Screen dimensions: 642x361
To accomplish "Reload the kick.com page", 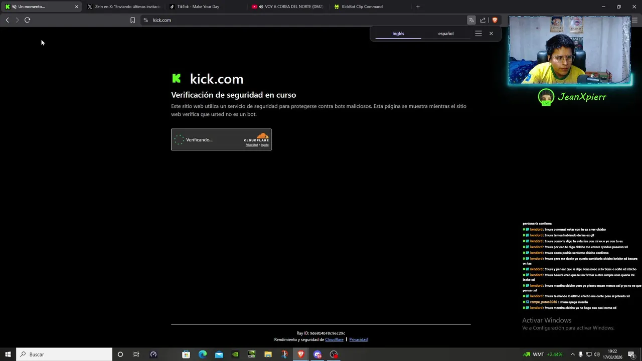I will (27, 20).
